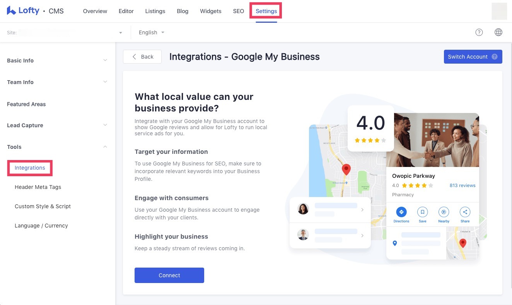The width and height of the screenshot is (512, 305).
Task: Click the globe icon in header
Action: [x=498, y=32]
